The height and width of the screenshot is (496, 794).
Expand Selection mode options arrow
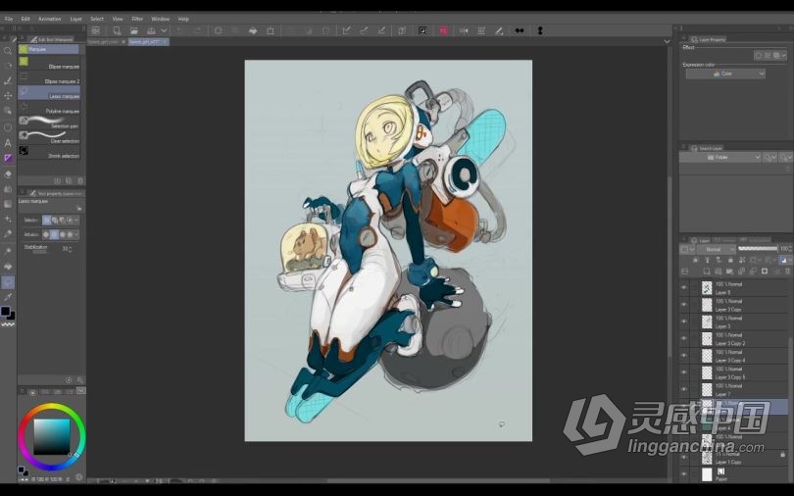coord(76,221)
